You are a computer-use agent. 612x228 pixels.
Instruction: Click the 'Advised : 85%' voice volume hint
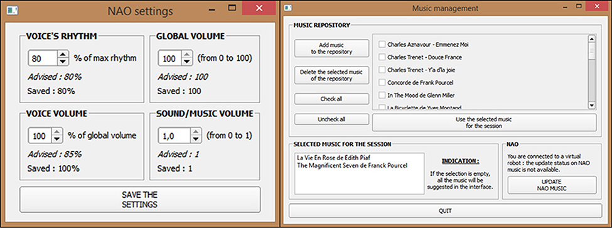(54, 155)
